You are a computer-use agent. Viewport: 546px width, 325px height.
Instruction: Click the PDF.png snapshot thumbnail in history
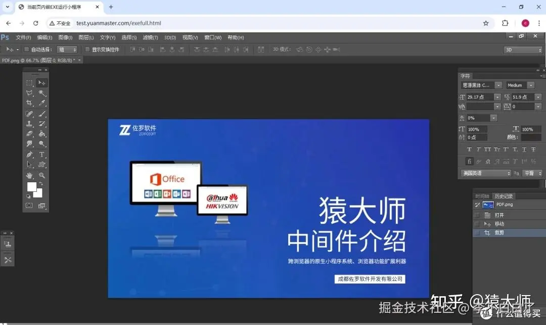[x=488, y=205]
